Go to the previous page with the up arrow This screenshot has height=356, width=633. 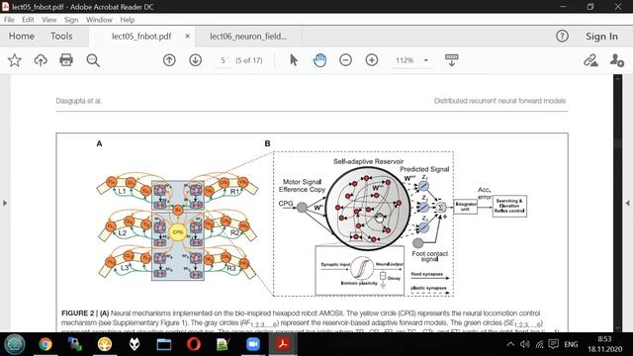pos(169,60)
